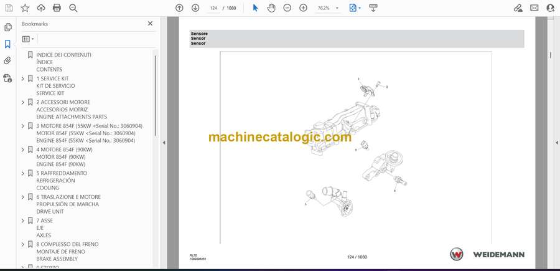Image resolution: width=560 pixels, height=271 pixels.
Task: Click the Save file icon
Action: (x=9, y=8)
